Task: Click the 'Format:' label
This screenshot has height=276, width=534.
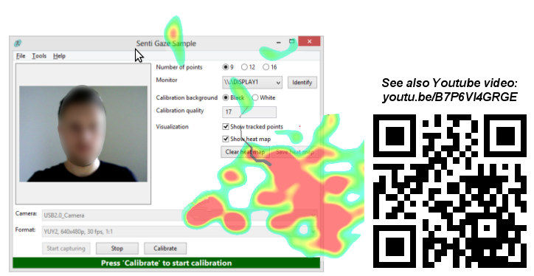Action: coord(25,230)
